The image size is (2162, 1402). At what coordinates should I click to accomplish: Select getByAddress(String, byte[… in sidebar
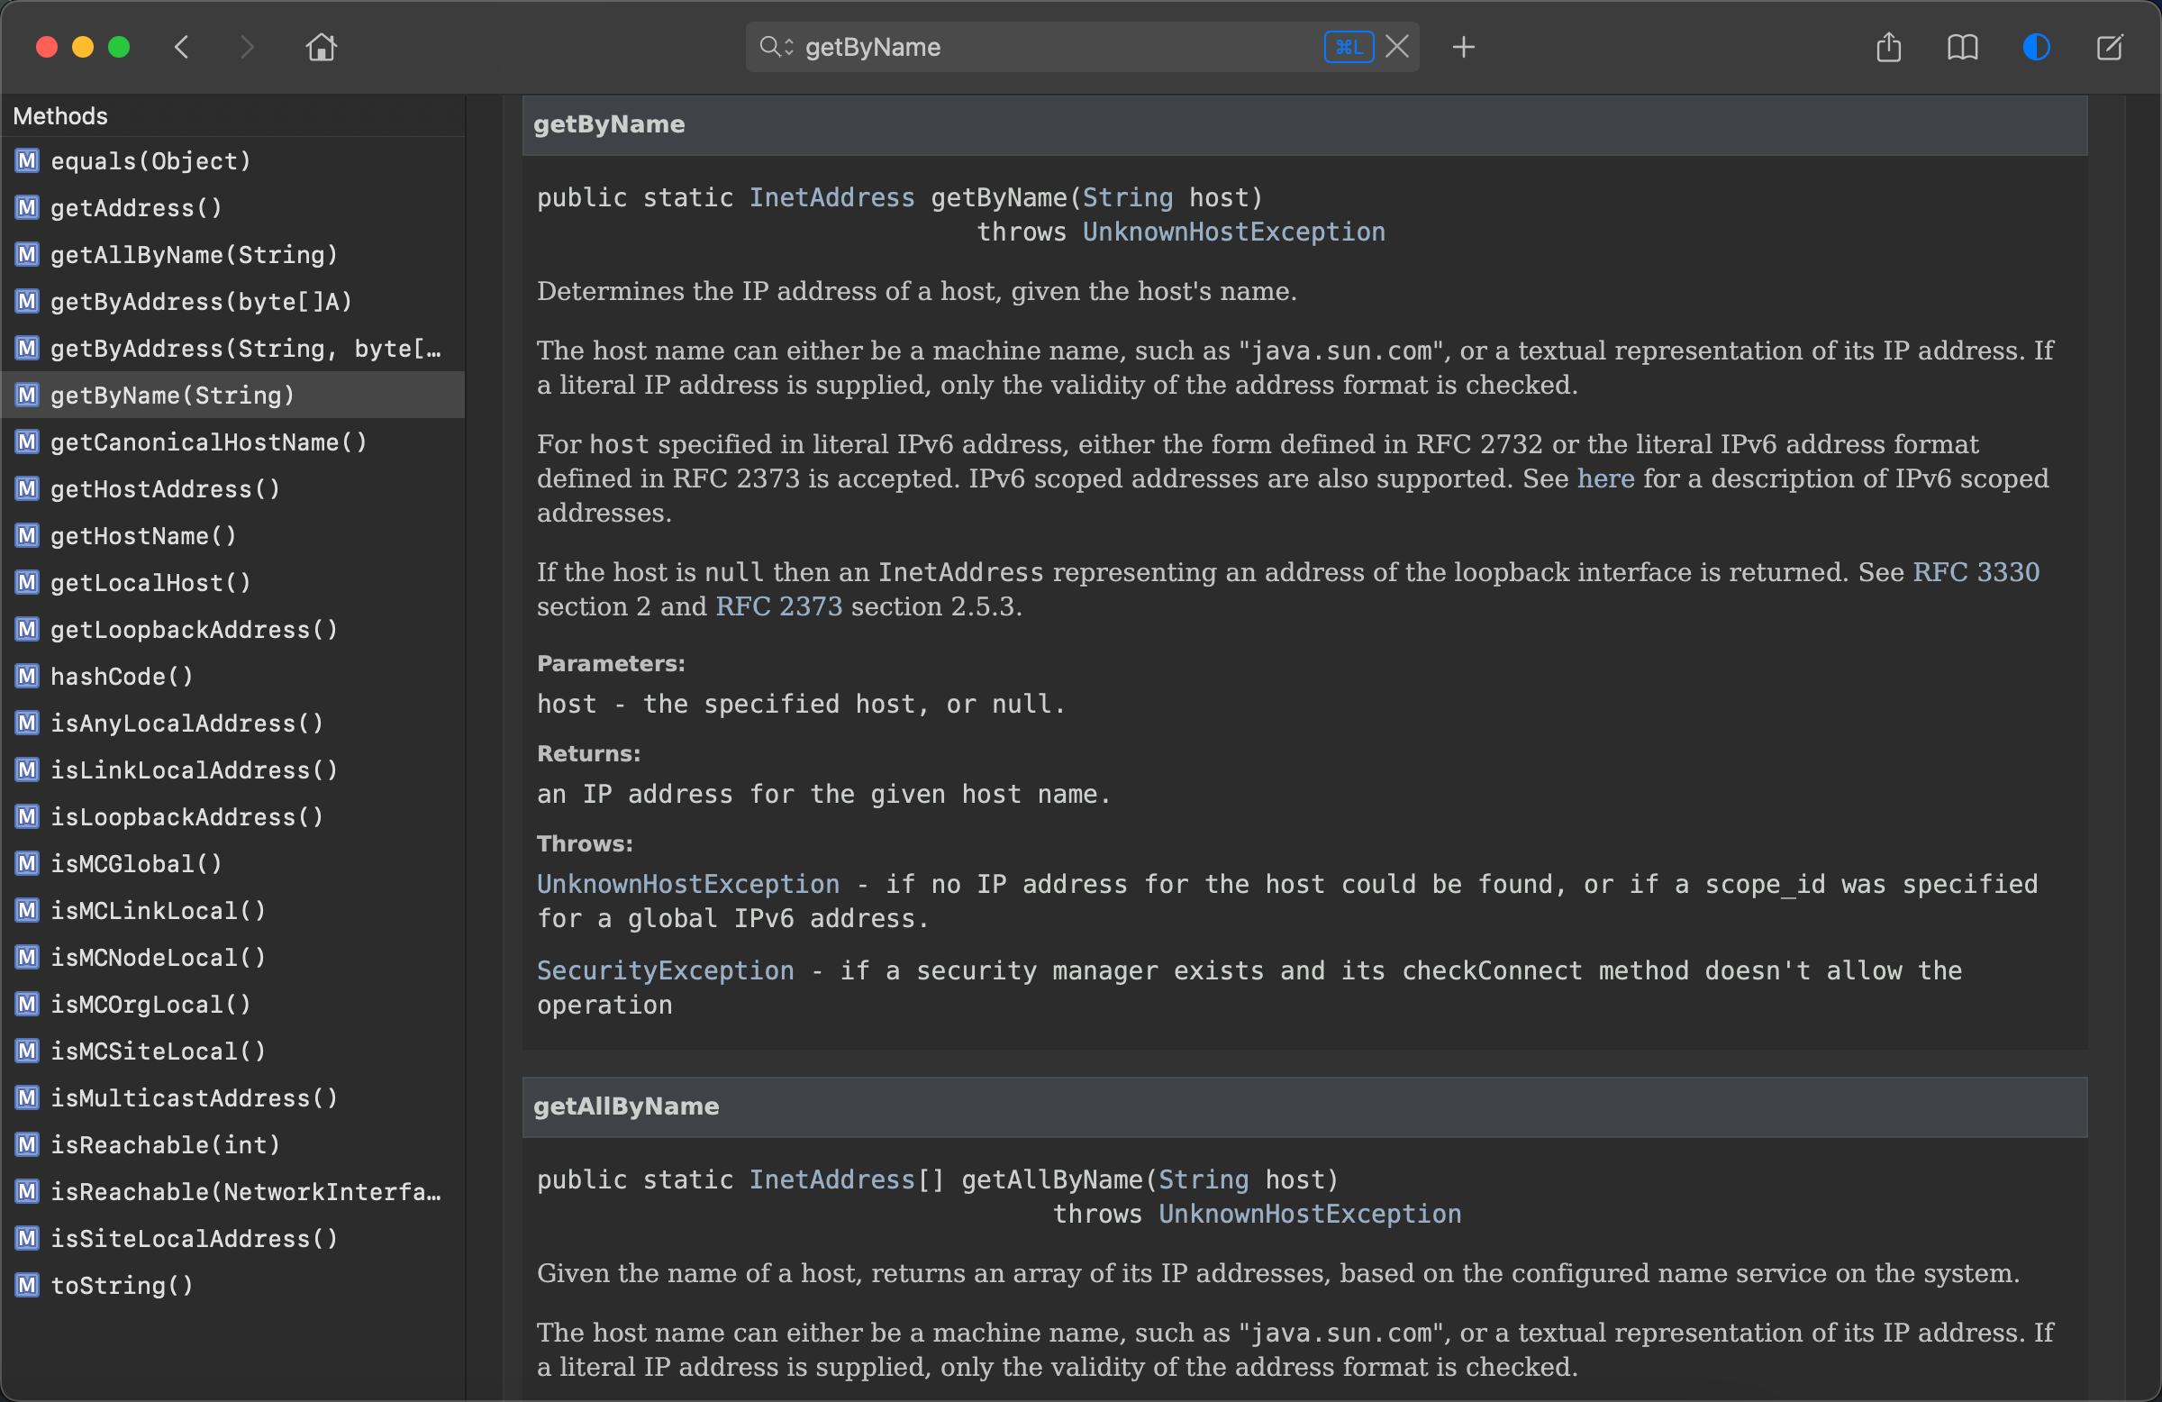coord(233,348)
